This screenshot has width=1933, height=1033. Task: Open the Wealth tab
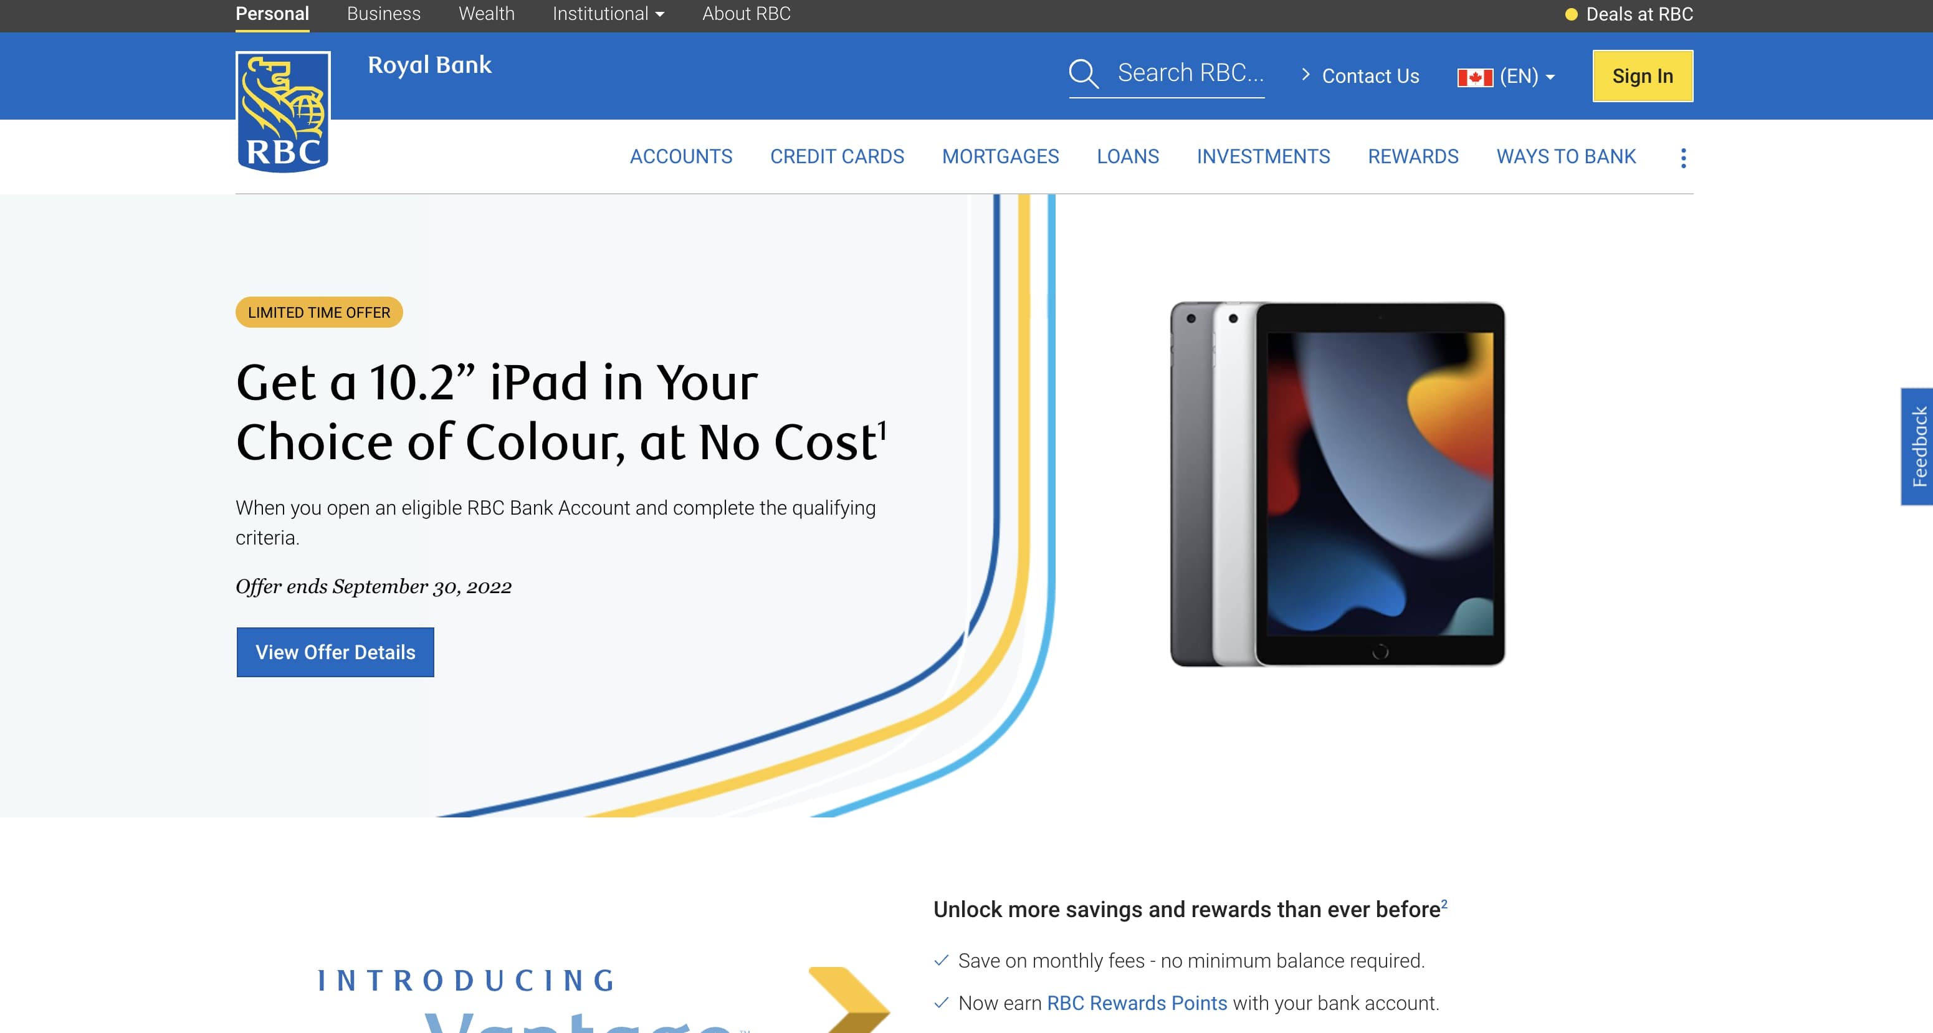486,14
